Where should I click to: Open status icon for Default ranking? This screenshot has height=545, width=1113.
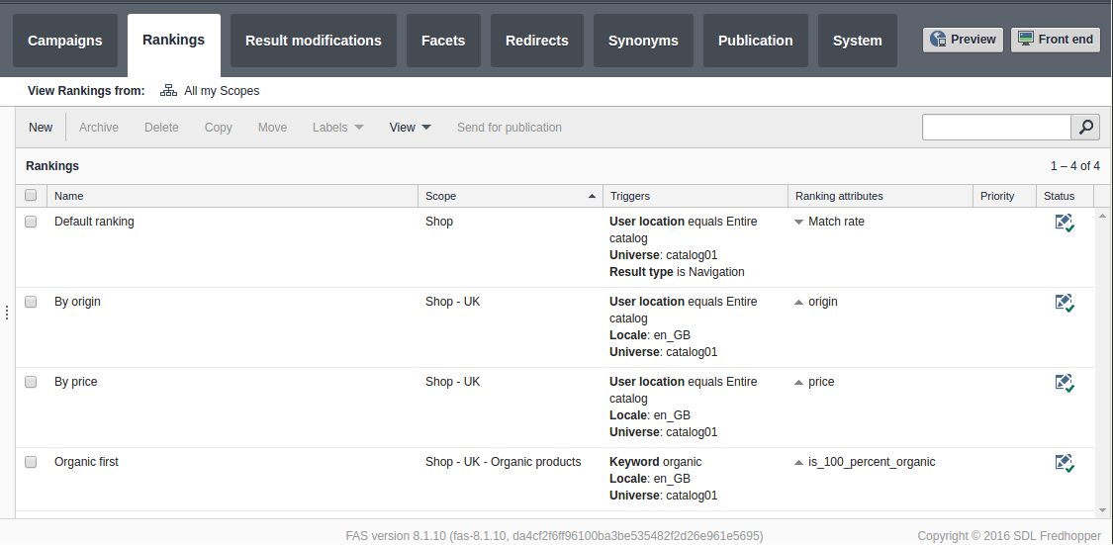pyautogui.click(x=1064, y=223)
